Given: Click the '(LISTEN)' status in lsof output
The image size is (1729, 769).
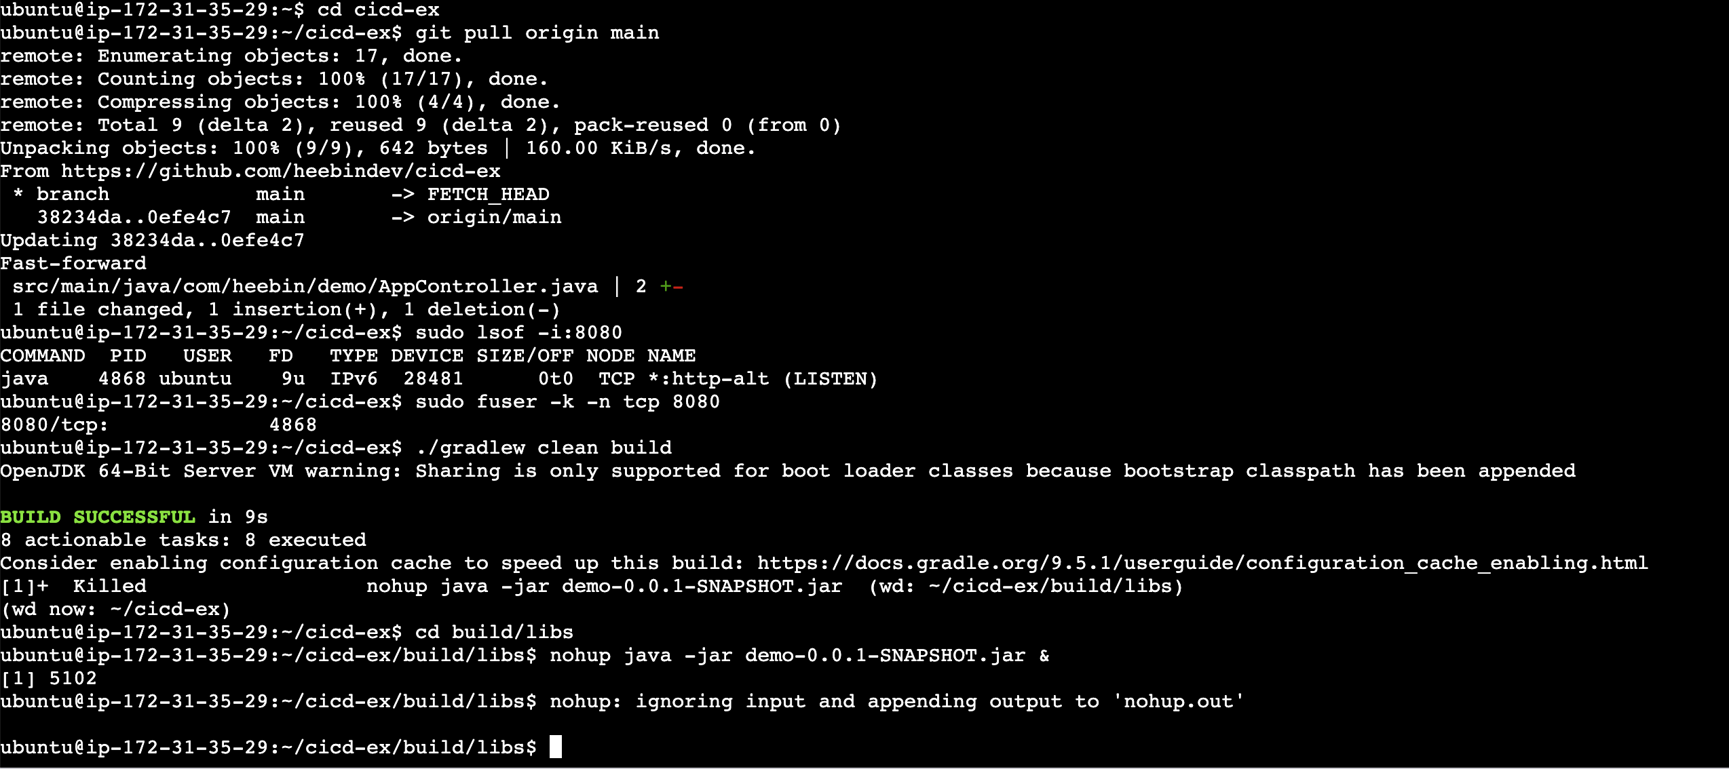Looking at the screenshot, I should (x=831, y=378).
